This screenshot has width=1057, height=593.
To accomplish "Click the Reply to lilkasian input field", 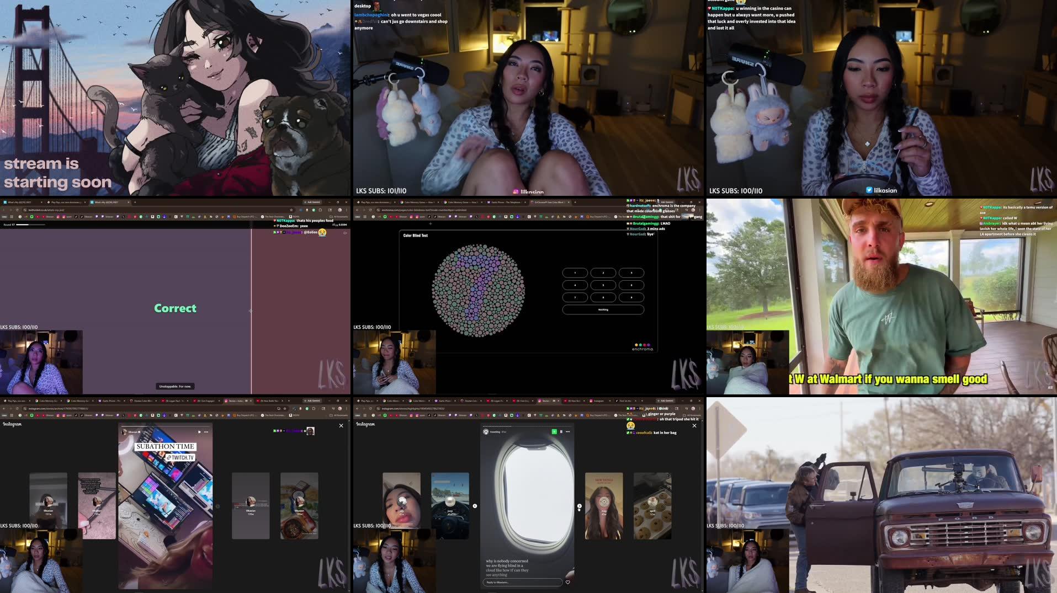I will [x=523, y=582].
